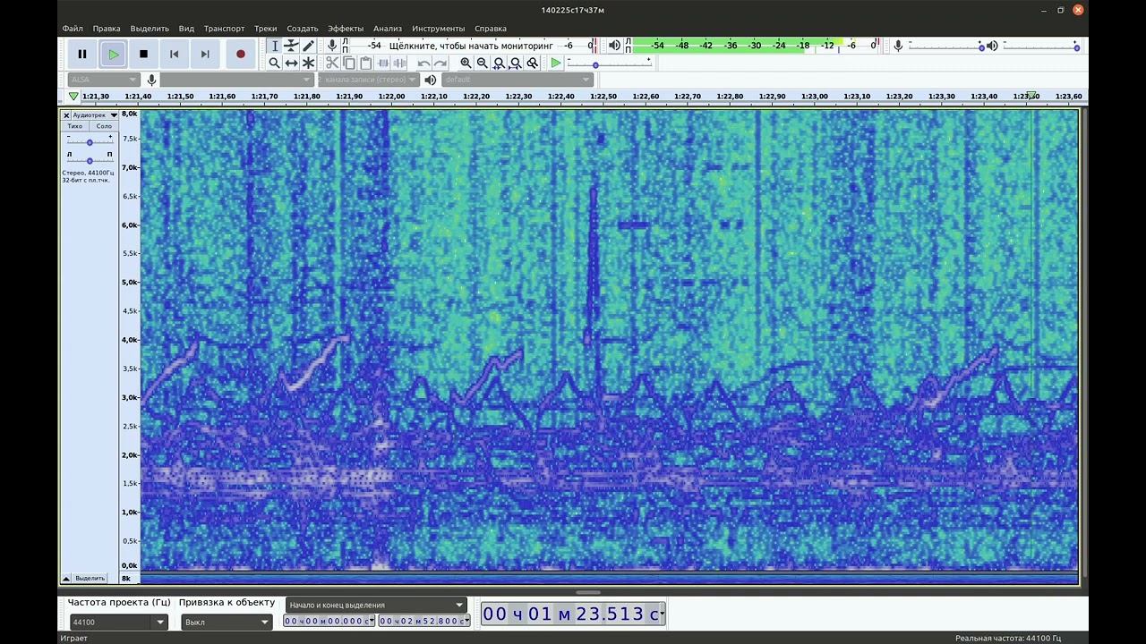Click the Zoom toggle icon
Viewport: 1146px width, 644px height.
533,63
